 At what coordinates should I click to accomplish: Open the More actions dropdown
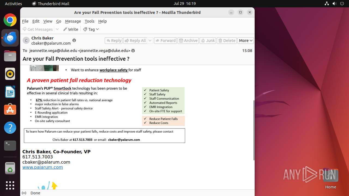point(246,41)
